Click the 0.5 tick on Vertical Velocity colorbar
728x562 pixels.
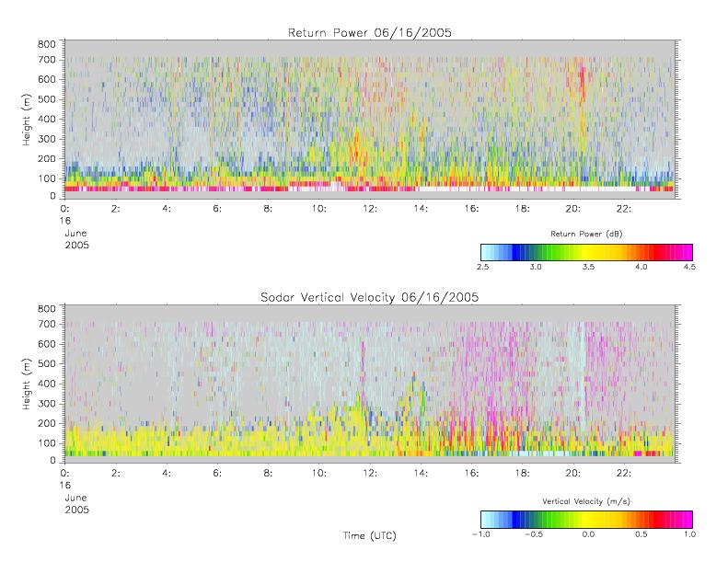pyautogui.click(x=641, y=534)
